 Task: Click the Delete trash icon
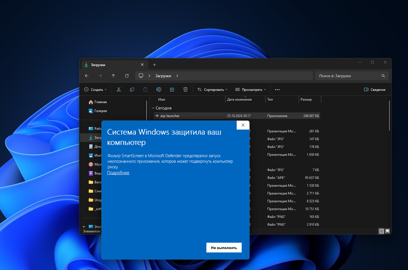pyautogui.click(x=185, y=89)
